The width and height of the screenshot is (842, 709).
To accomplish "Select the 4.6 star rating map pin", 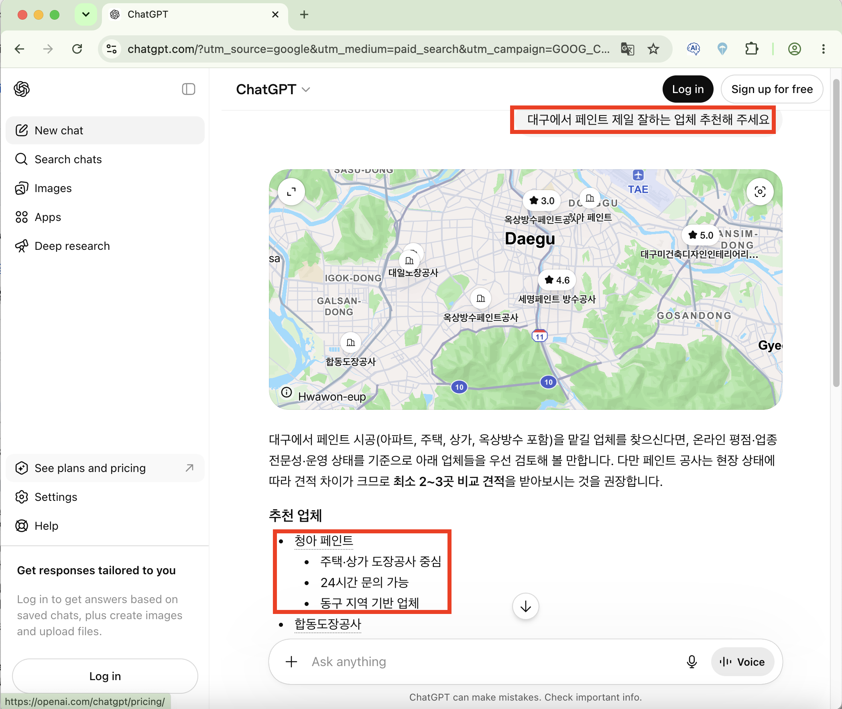I will pos(557,280).
